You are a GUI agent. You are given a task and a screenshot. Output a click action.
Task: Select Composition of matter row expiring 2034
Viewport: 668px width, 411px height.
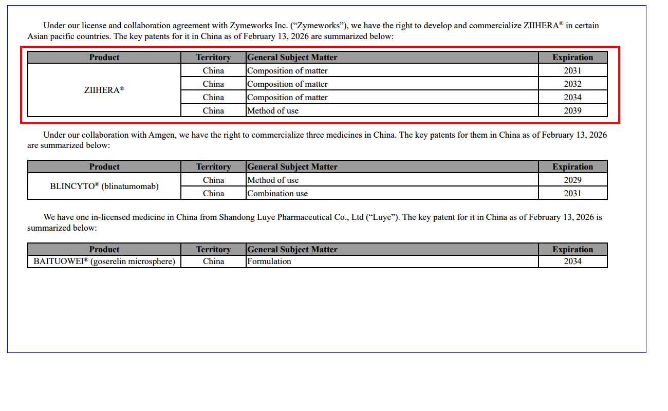coord(287,97)
